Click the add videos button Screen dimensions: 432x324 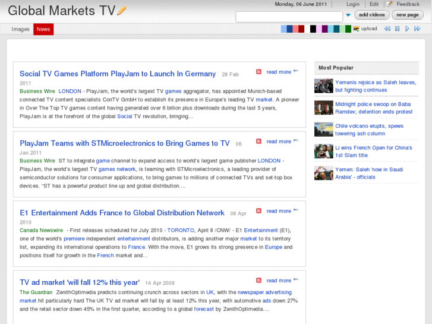[372, 15]
